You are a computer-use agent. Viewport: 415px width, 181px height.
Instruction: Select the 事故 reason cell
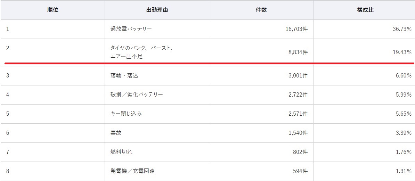click(x=116, y=133)
